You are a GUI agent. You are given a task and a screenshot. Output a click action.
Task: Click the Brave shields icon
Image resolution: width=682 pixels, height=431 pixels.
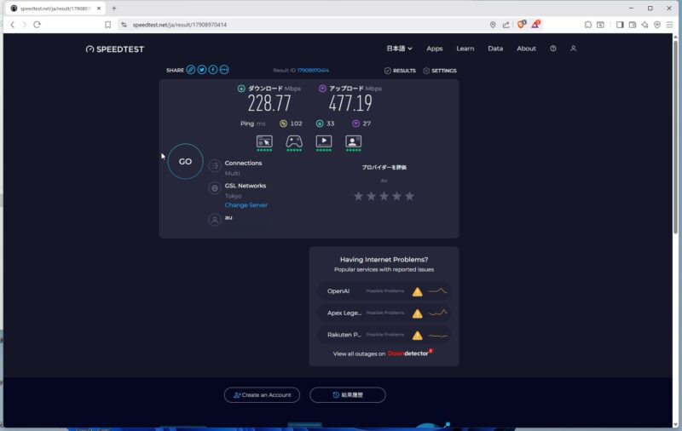click(x=521, y=25)
